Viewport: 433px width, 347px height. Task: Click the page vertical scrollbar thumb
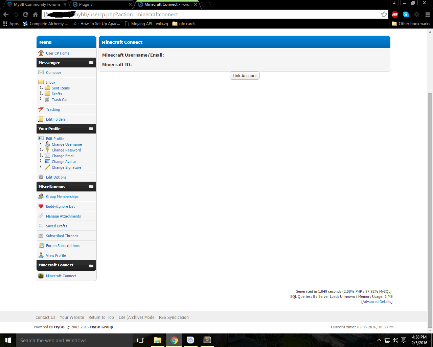click(430, 210)
